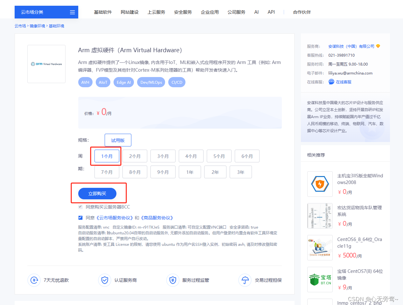Select the 4个月 period option
Viewport: 403px width, 305px height.
pyautogui.click(x=191, y=156)
